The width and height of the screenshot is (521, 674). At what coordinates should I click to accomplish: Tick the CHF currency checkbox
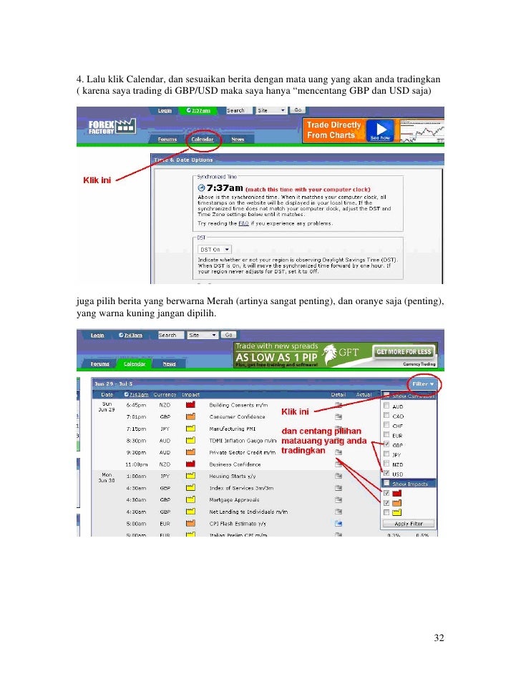pyautogui.click(x=386, y=425)
